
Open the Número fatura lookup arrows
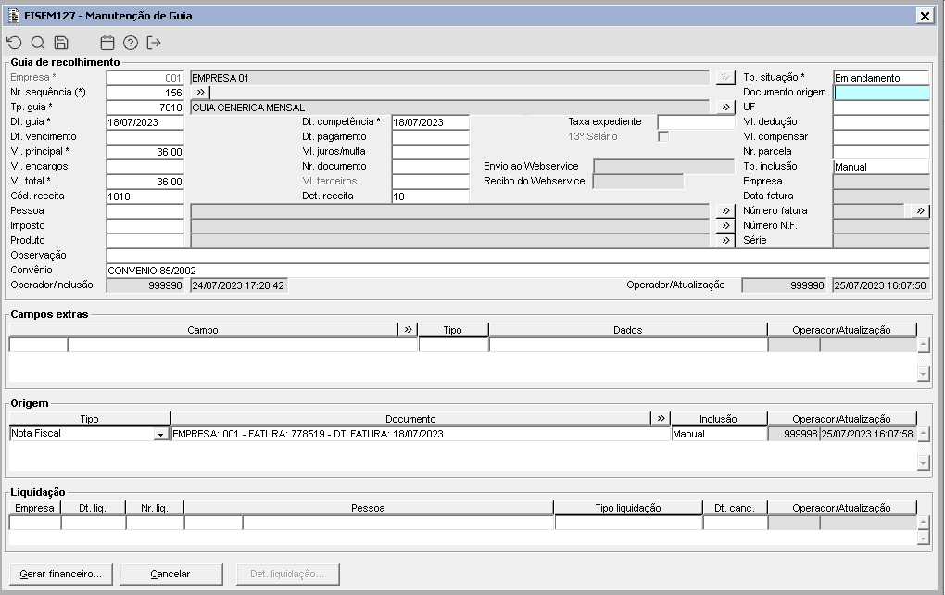tap(920, 211)
